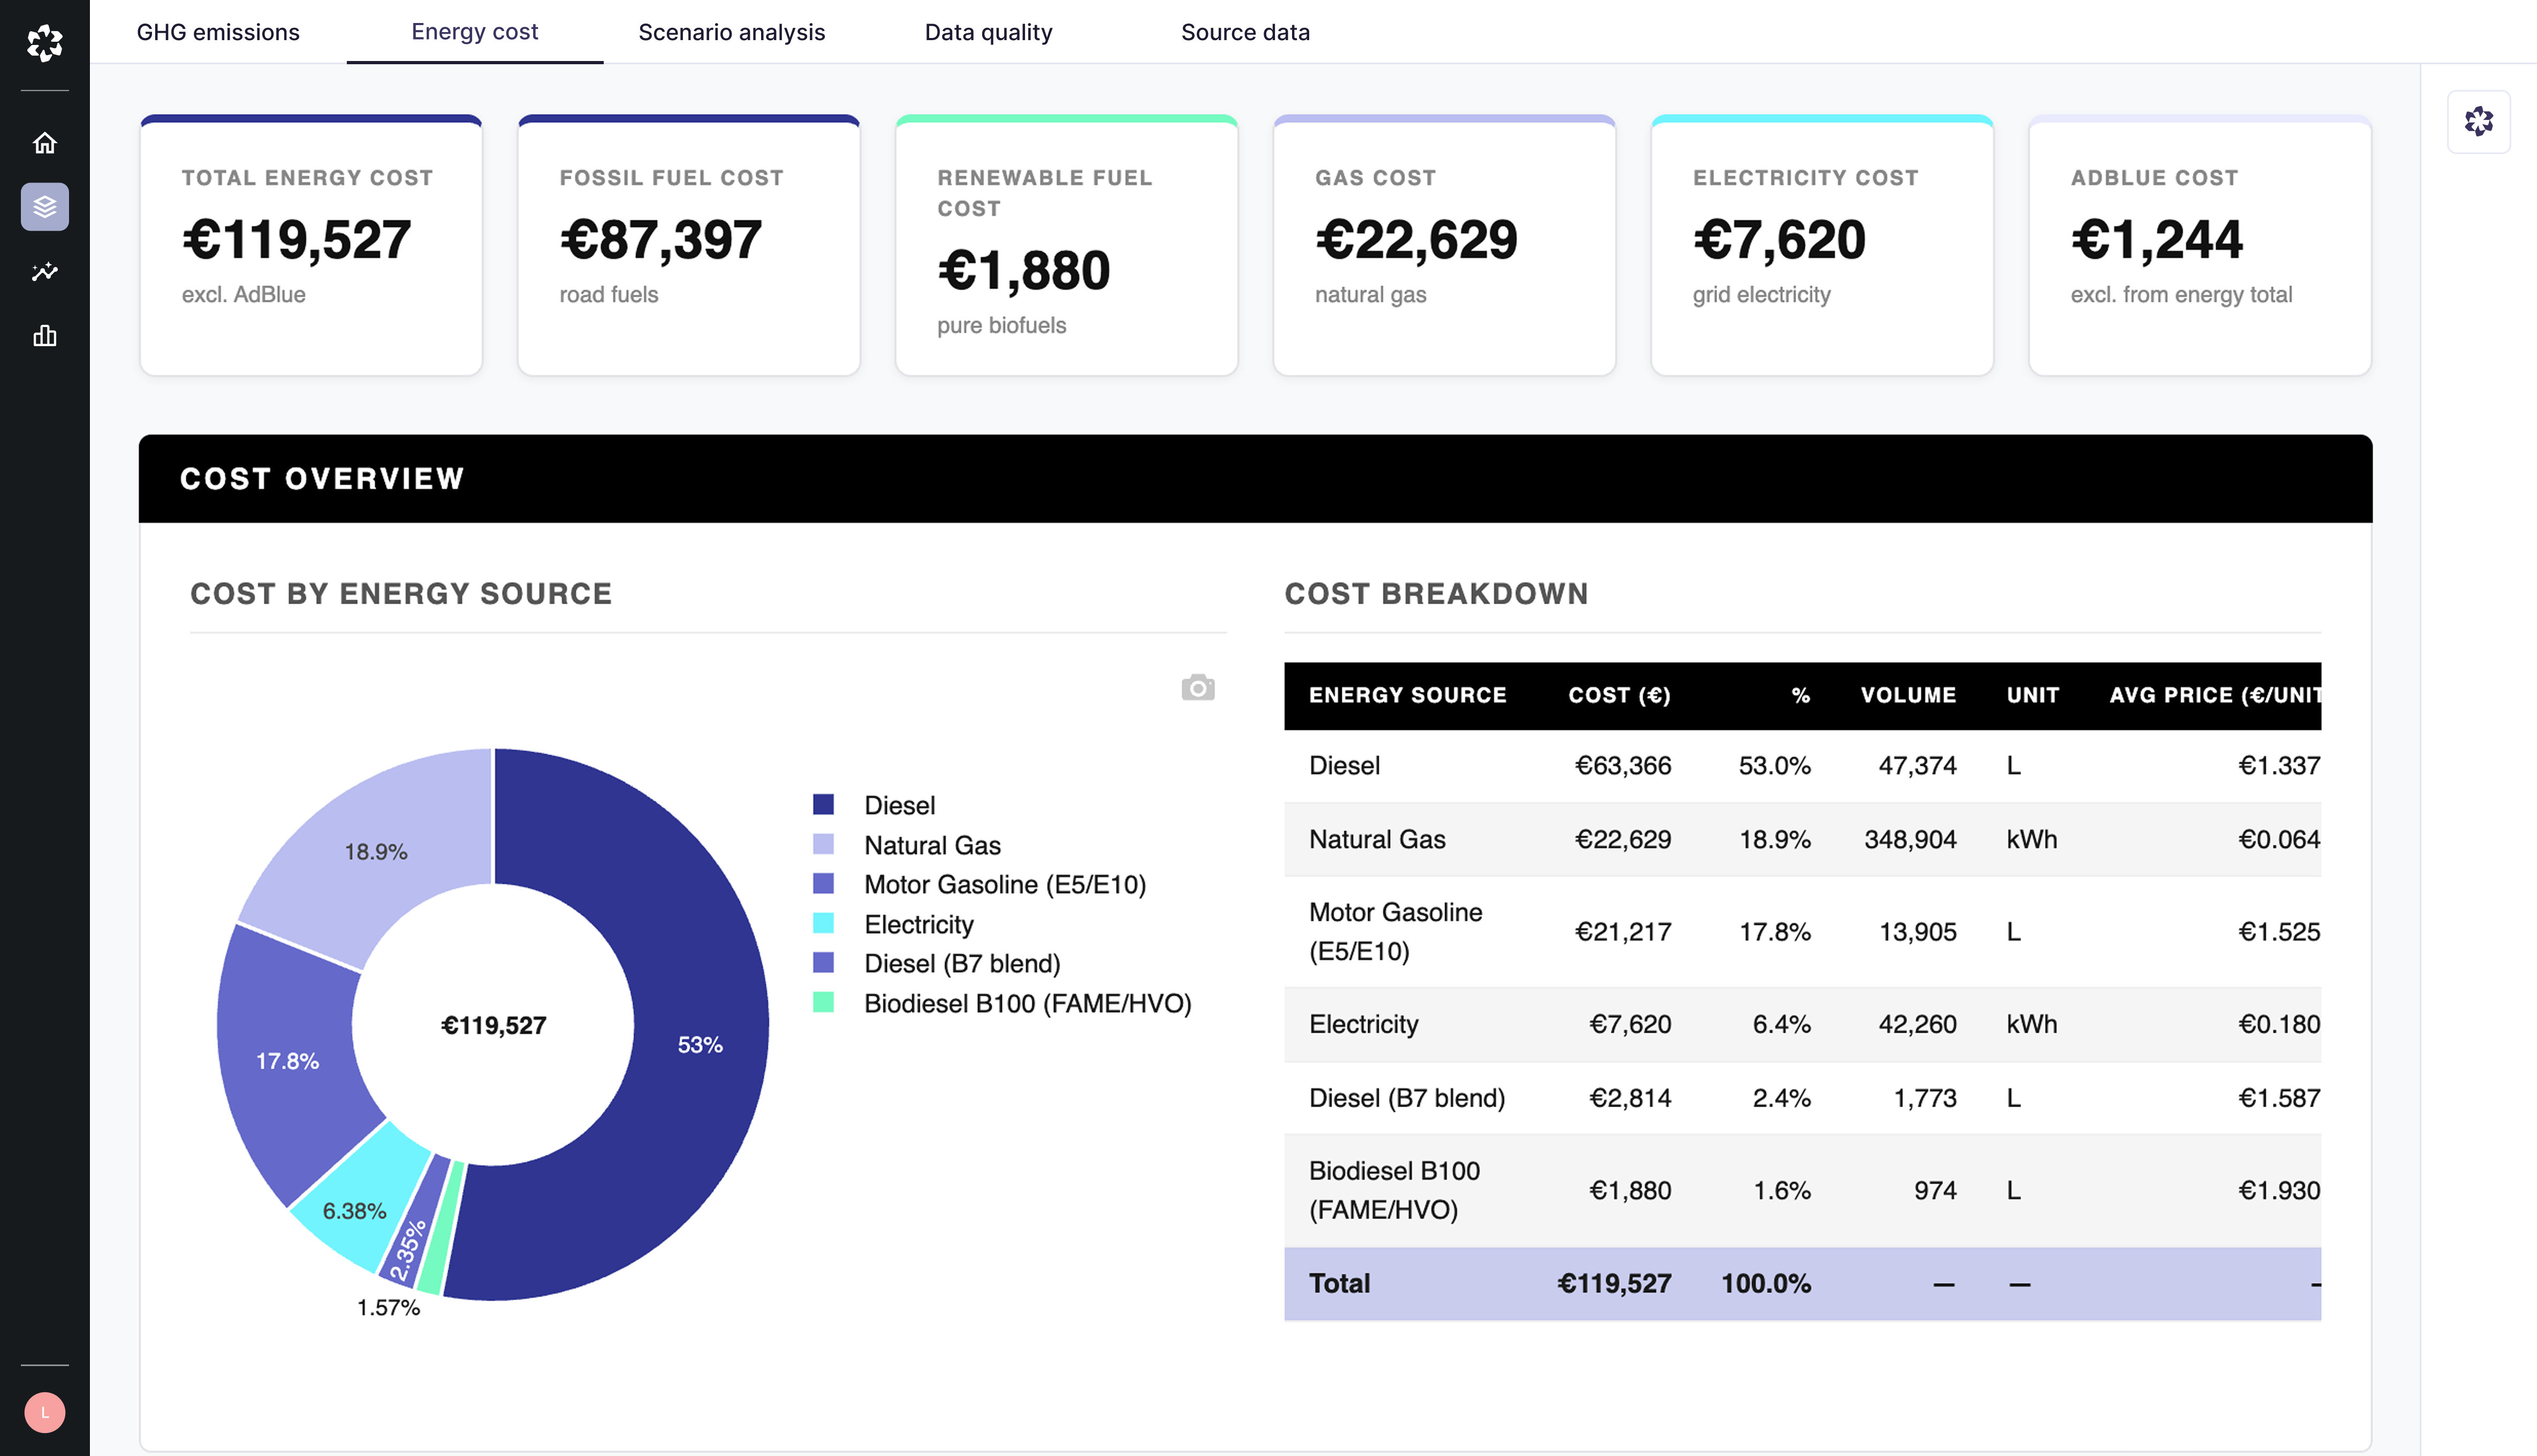Select the layers icon in the sidebar
The height and width of the screenshot is (1456, 2537).
coord(44,207)
